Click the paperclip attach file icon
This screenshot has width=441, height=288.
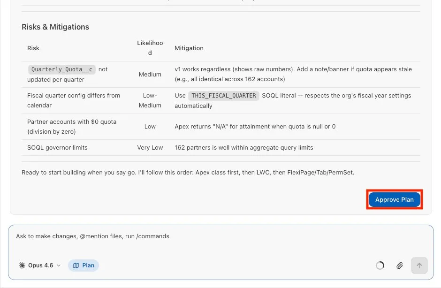tap(399, 265)
